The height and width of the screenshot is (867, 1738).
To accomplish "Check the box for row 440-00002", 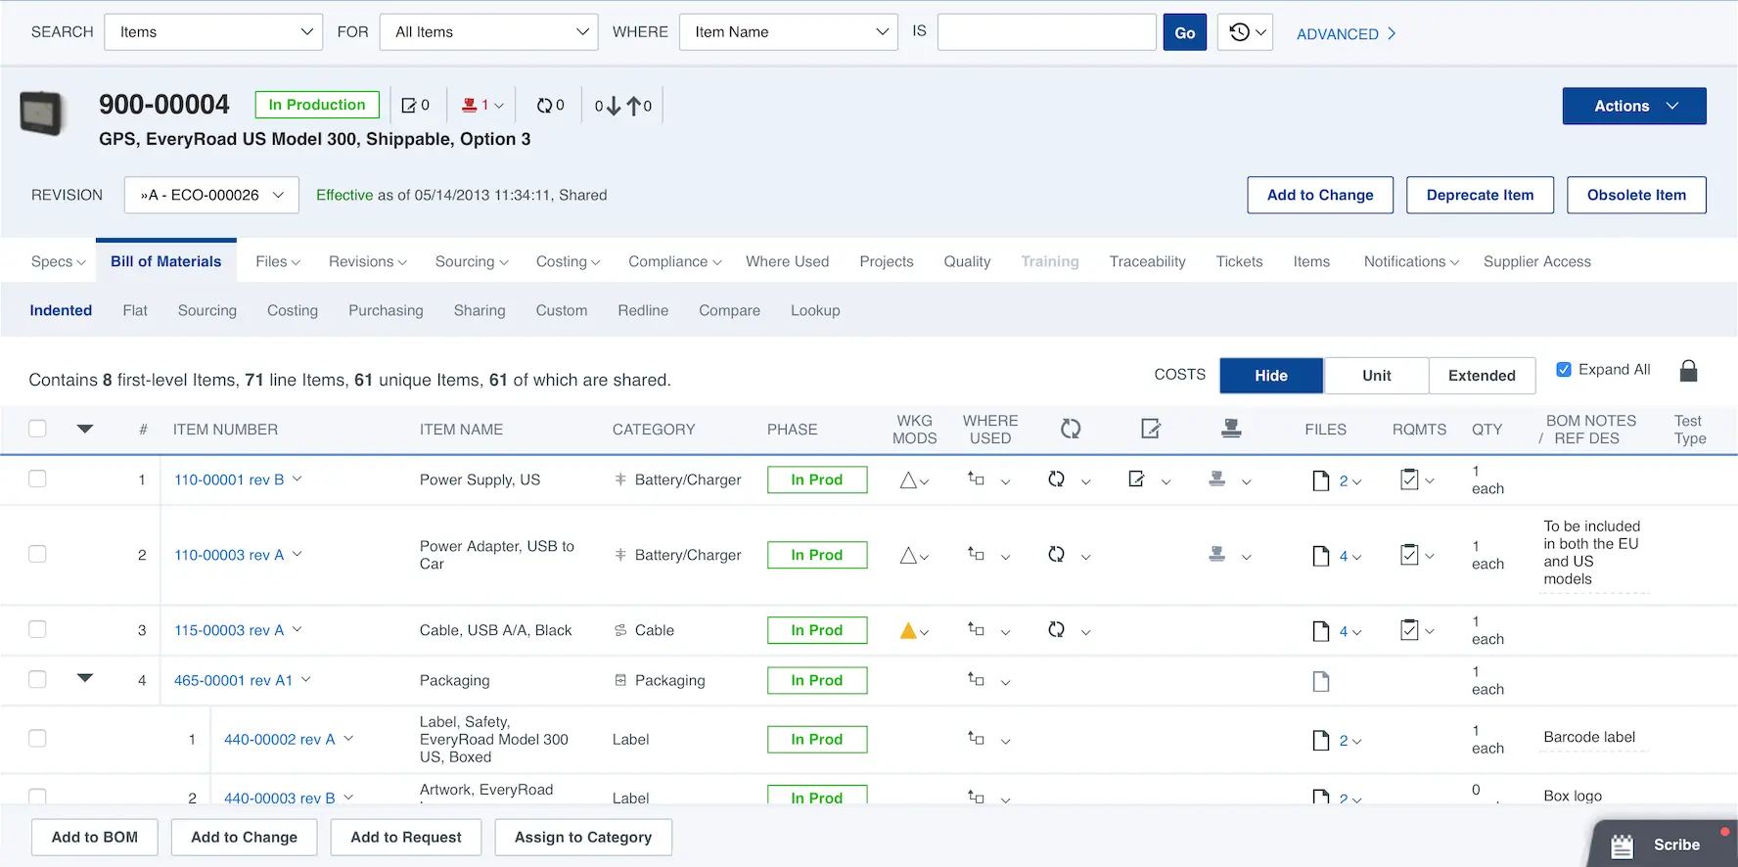I will click(x=37, y=738).
